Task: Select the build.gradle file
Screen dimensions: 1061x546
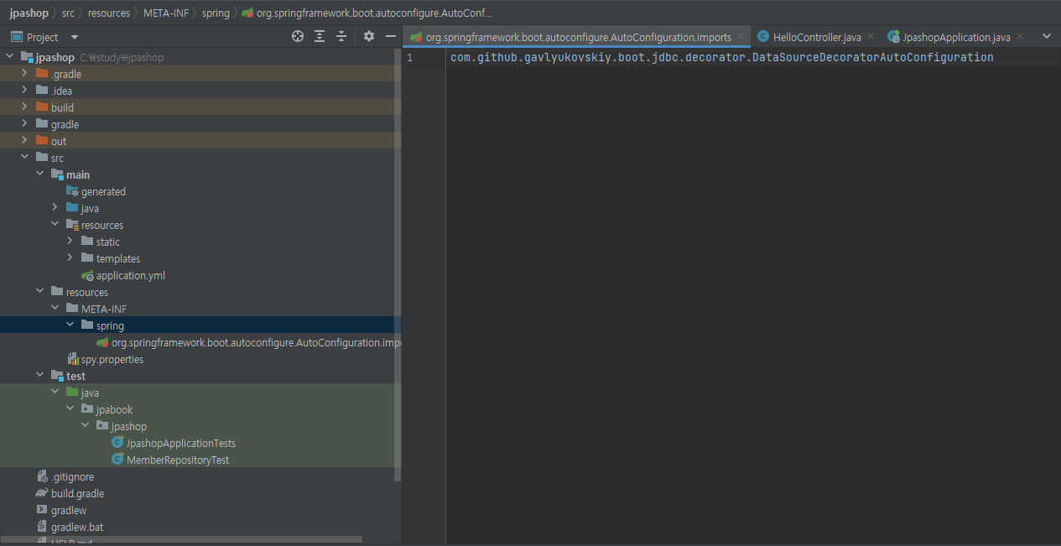Action: click(x=77, y=493)
